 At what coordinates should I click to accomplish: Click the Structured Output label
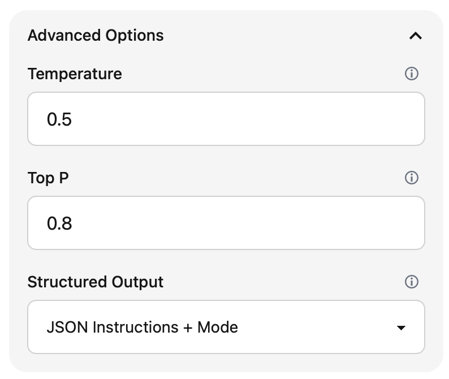point(96,282)
